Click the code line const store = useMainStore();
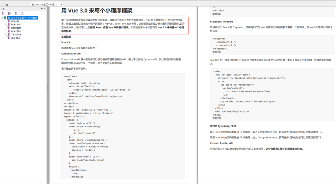The image size is (336, 184). (x=88, y=140)
